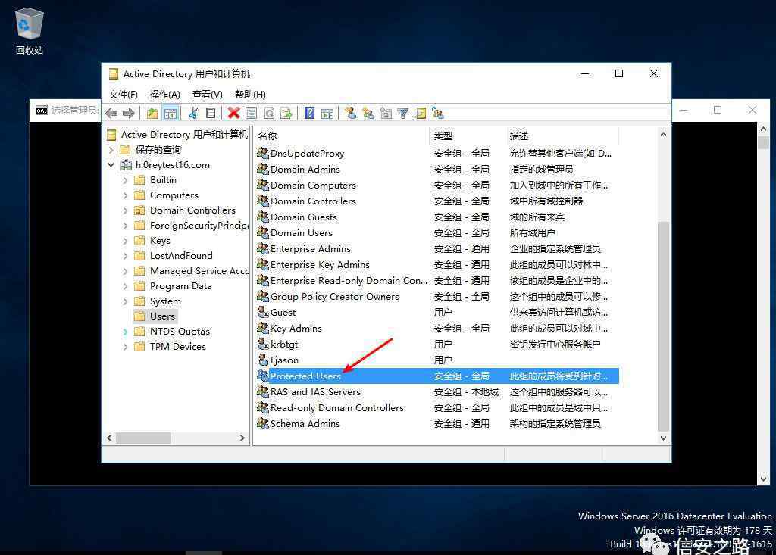776x555 pixels.
Task: Sort the list by the 描述 column header
Action: pos(562,136)
